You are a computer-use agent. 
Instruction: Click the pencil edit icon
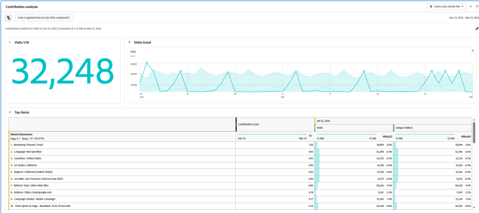tap(476, 29)
